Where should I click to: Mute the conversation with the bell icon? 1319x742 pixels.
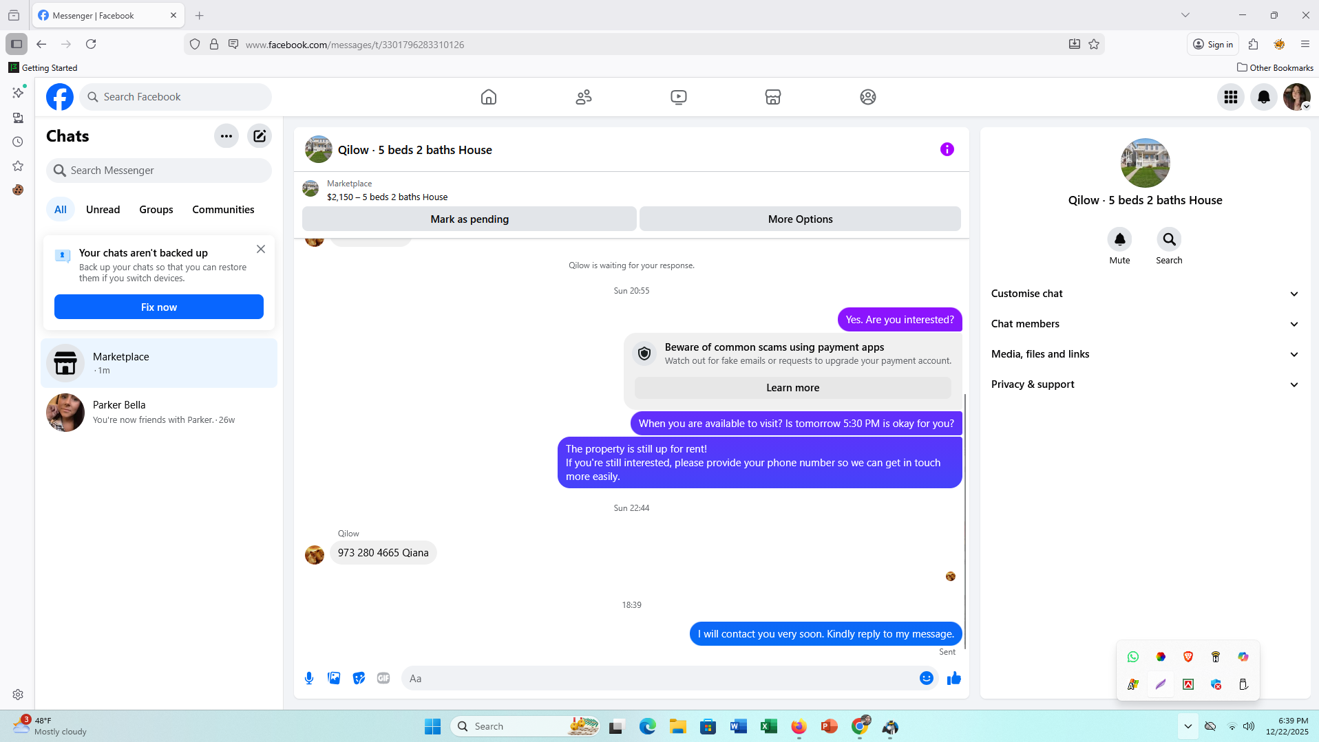click(1120, 239)
